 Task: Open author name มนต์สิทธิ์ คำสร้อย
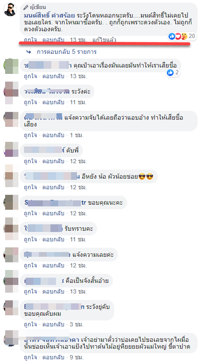pyautogui.click(x=49, y=15)
